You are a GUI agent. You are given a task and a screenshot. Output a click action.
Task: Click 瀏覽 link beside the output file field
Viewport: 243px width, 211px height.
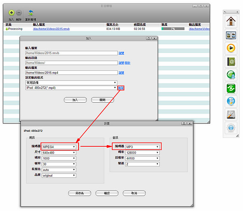(121, 73)
